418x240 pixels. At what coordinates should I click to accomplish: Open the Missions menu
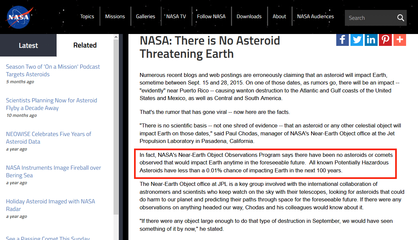115,17
